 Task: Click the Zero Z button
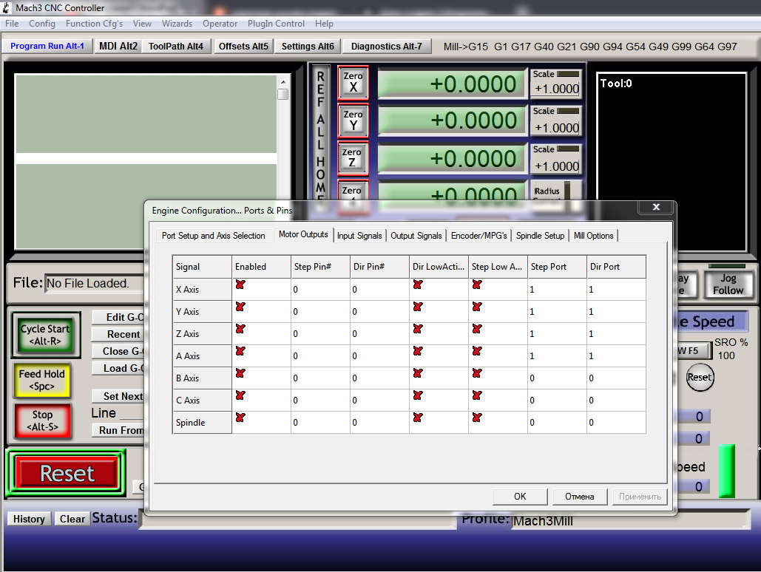[353, 158]
